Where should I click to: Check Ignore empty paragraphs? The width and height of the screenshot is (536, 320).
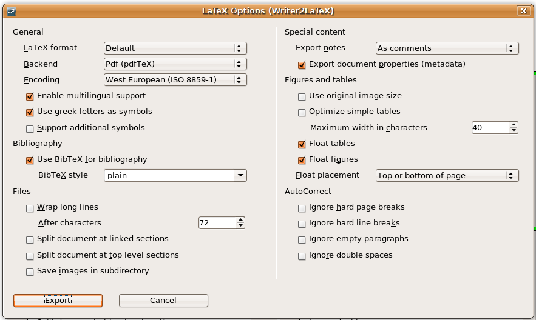click(x=302, y=239)
